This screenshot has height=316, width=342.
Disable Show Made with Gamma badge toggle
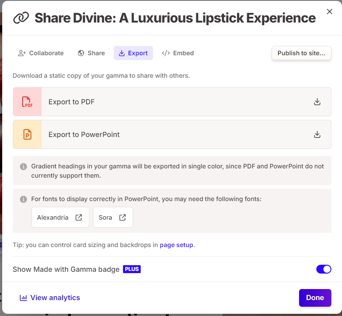point(323,269)
